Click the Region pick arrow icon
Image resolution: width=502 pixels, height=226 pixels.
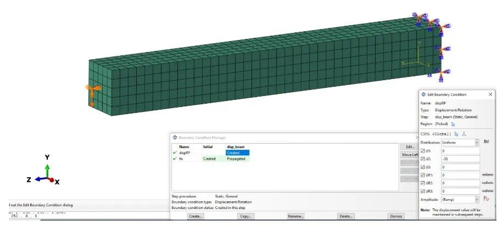[x=453, y=124]
